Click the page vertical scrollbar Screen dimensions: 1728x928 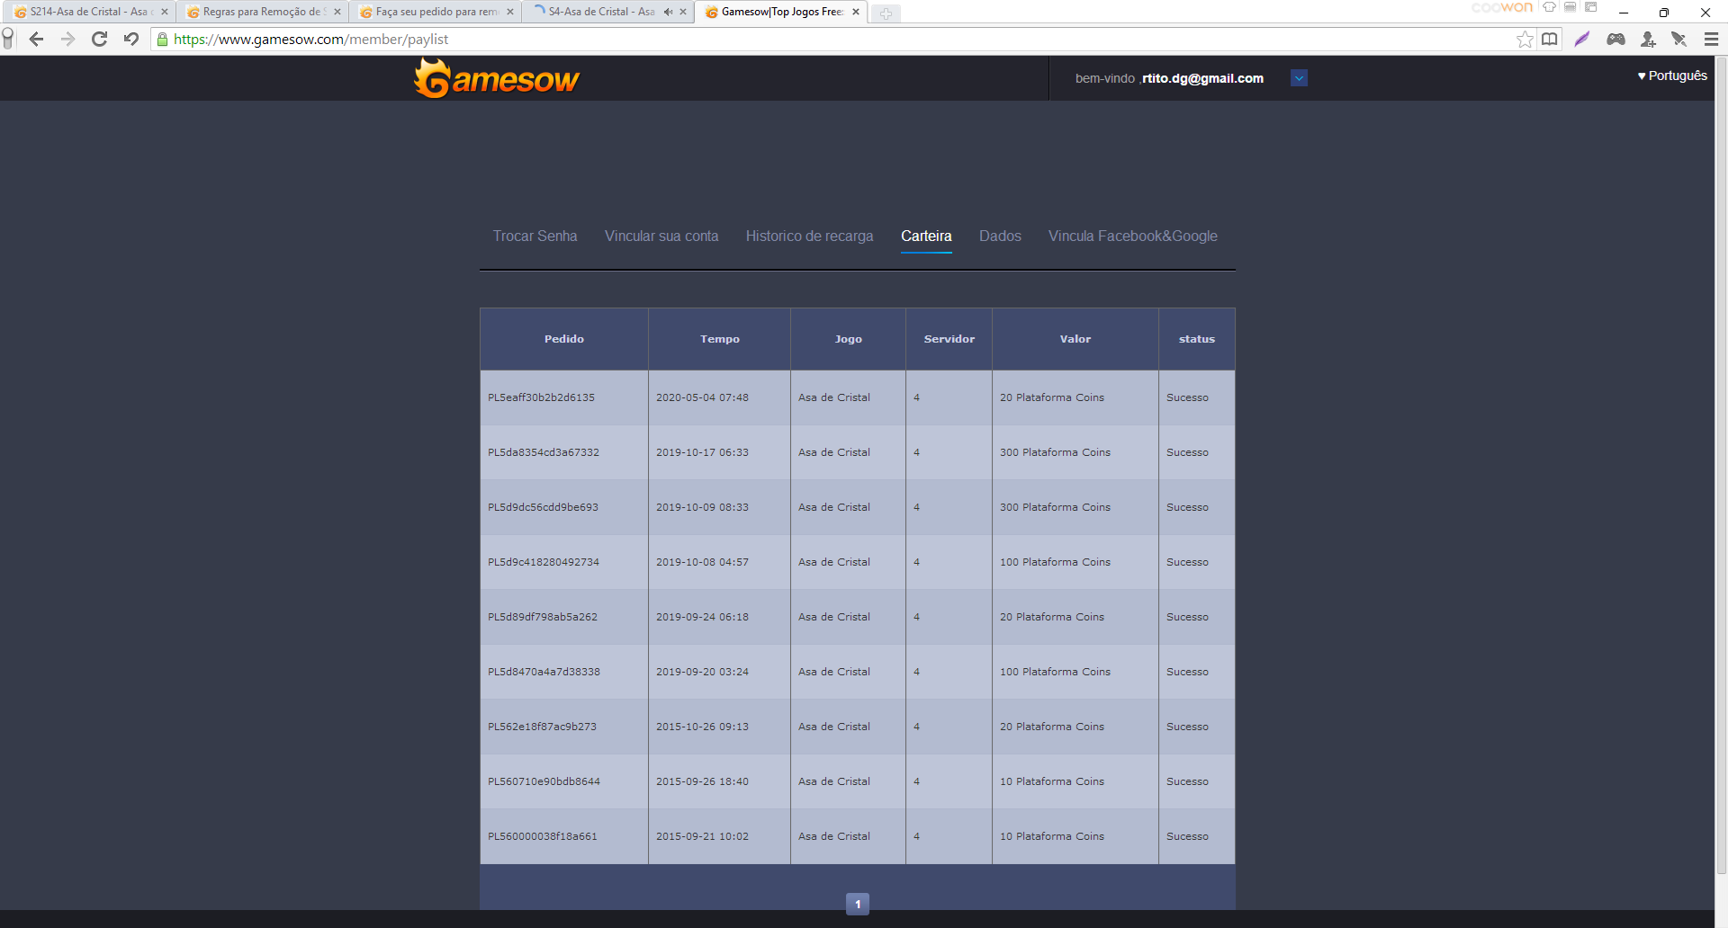pyautogui.click(x=1721, y=468)
